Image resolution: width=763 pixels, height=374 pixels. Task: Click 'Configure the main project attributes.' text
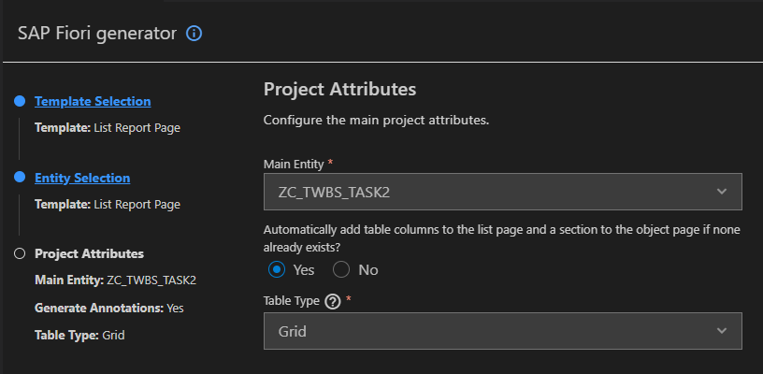click(376, 120)
